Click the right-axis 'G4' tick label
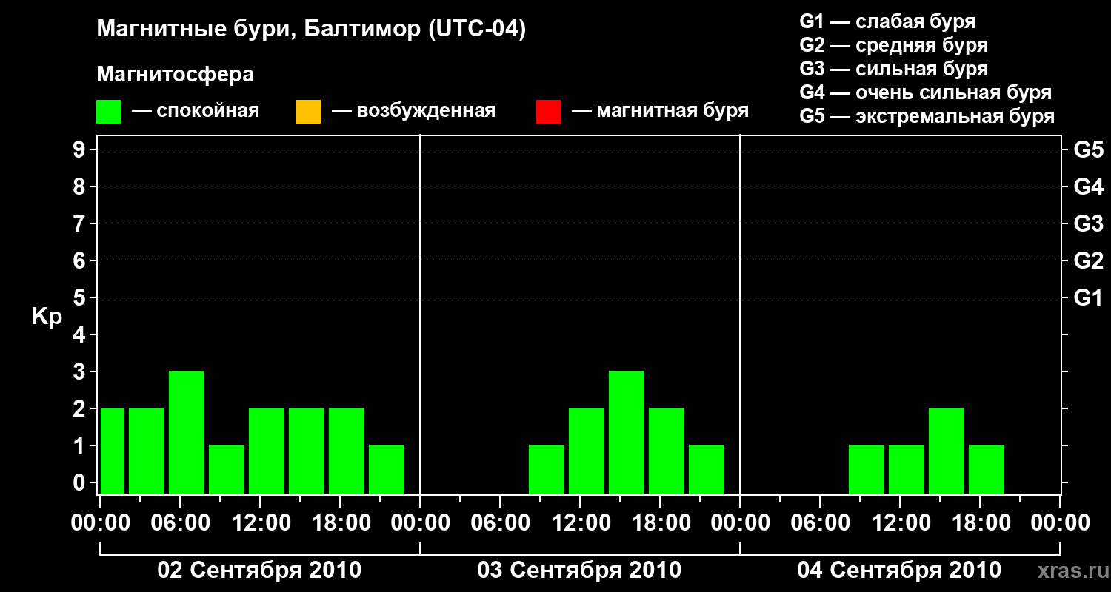1111x592 pixels. point(1089,186)
